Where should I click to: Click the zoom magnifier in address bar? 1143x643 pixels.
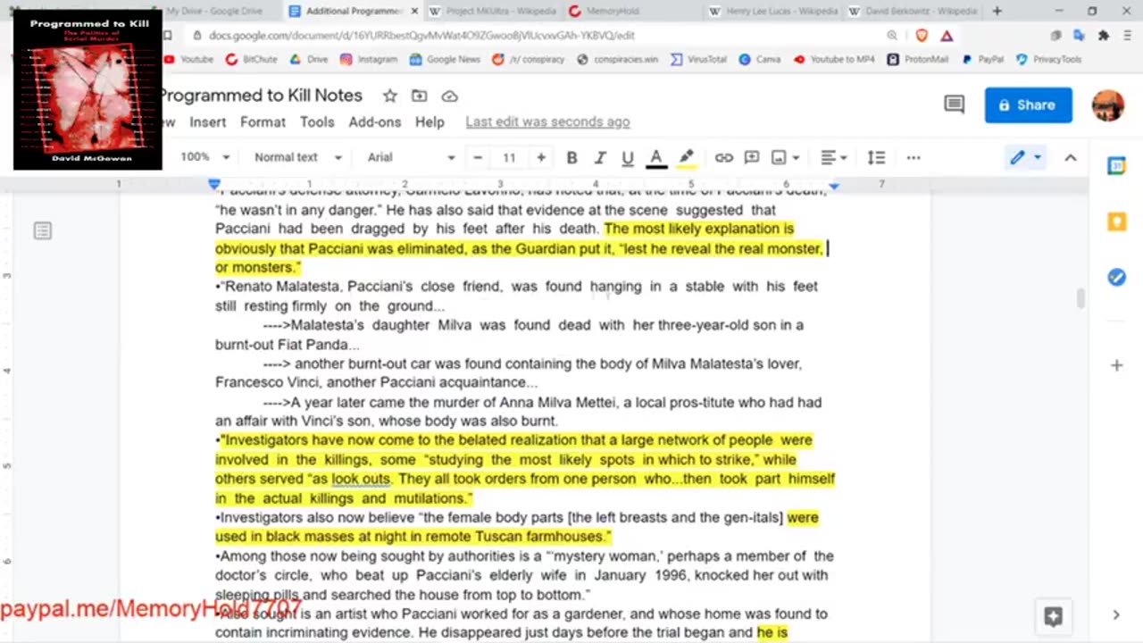point(892,36)
